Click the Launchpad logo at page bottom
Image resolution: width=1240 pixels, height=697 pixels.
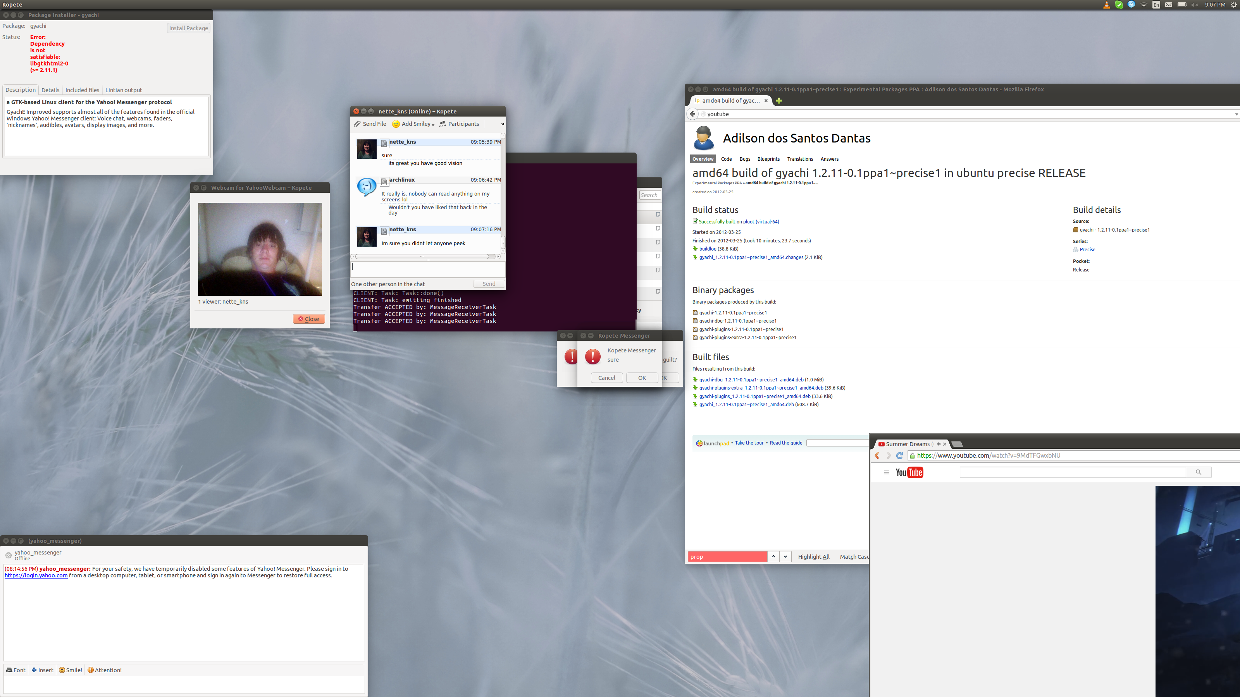pyautogui.click(x=713, y=443)
